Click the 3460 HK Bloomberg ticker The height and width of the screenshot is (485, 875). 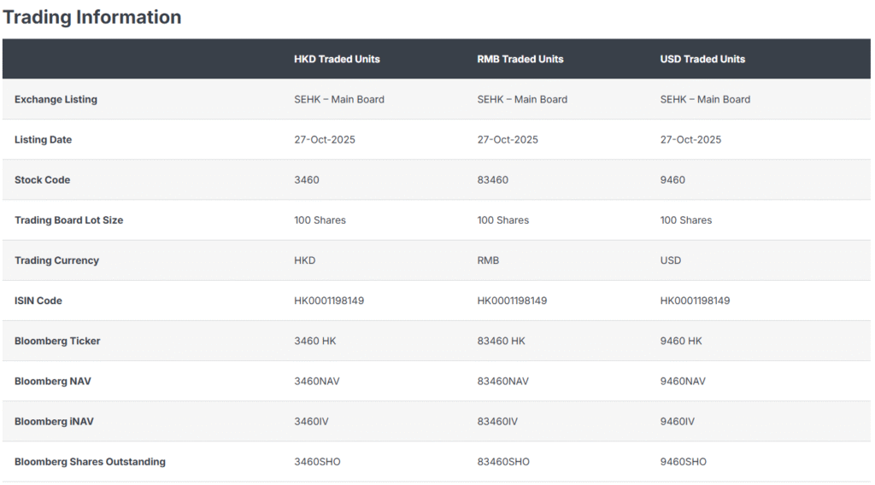tap(315, 341)
